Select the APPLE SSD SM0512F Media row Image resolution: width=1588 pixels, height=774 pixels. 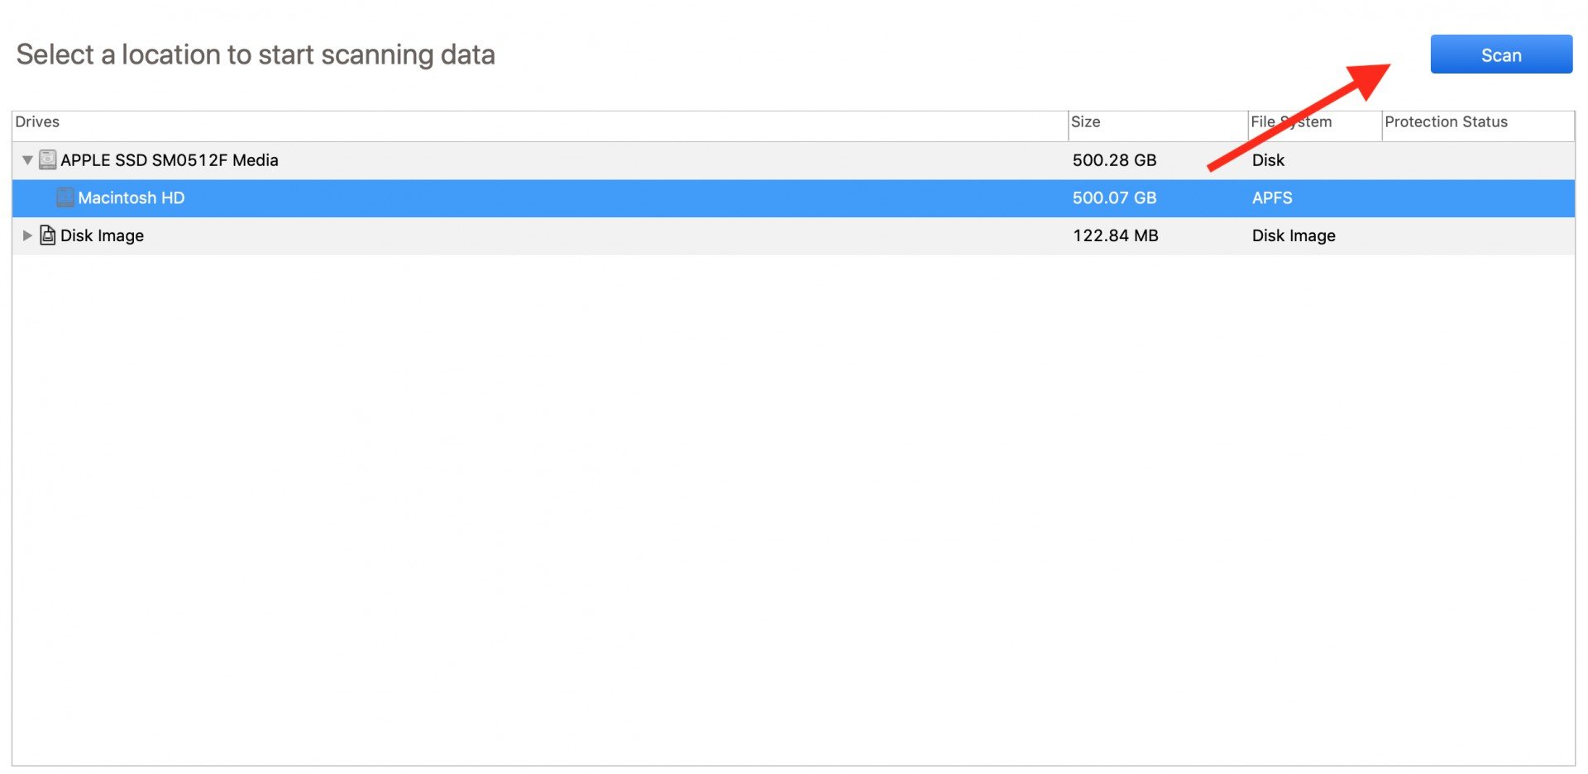coord(169,160)
